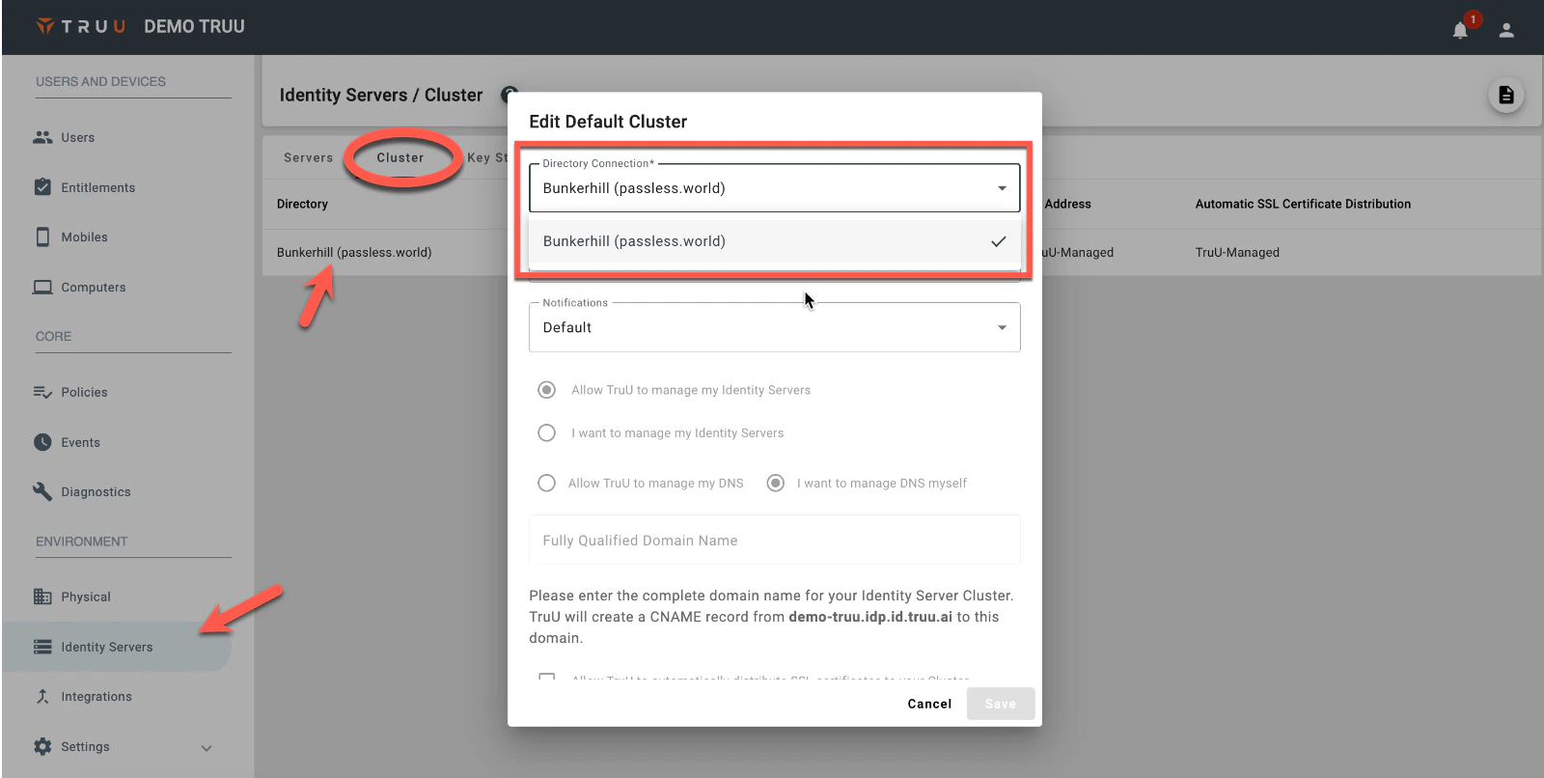The image size is (1544, 778).
Task: Click the help icon beside Identity Servers / Cluster
Action: coord(510,95)
